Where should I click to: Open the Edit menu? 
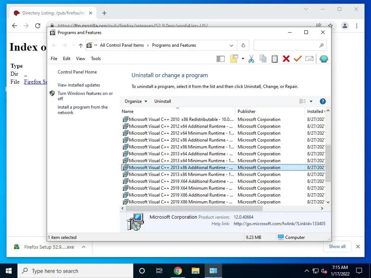pyautogui.click(x=67, y=59)
